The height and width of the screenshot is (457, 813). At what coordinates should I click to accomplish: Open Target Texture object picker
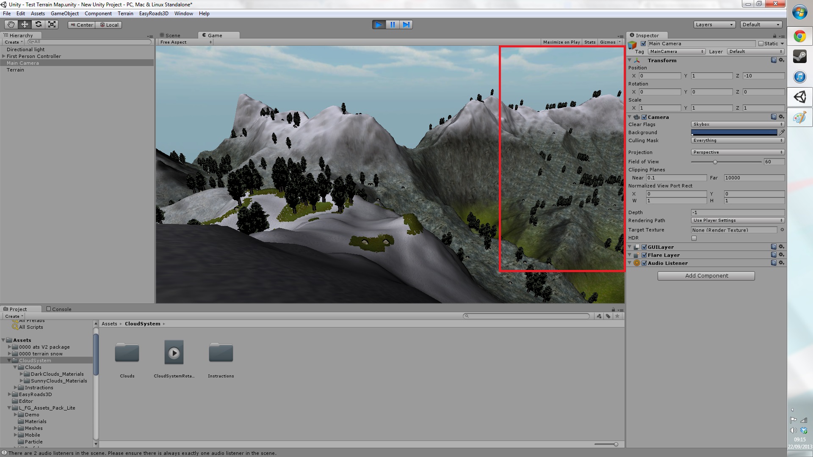(782, 230)
